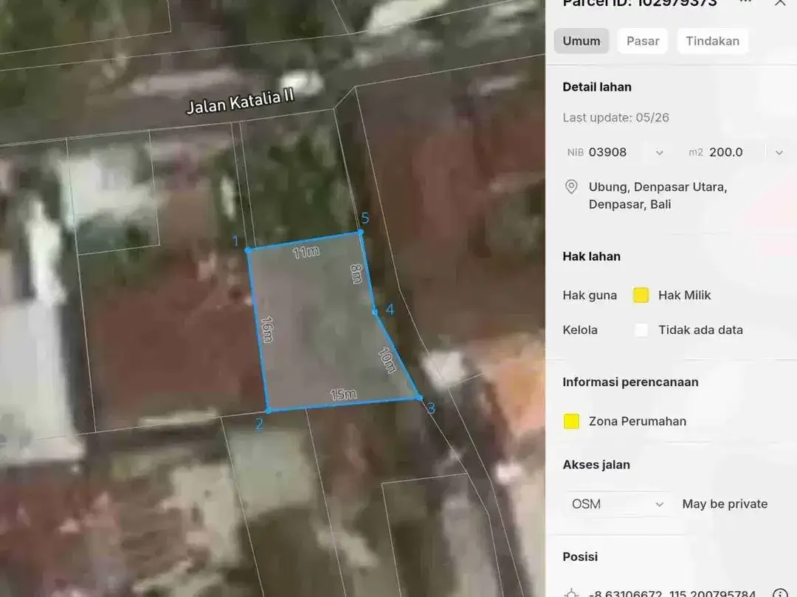797x597 pixels.
Task: Click the yellow Hak Milik swatch
Action: 641,295
